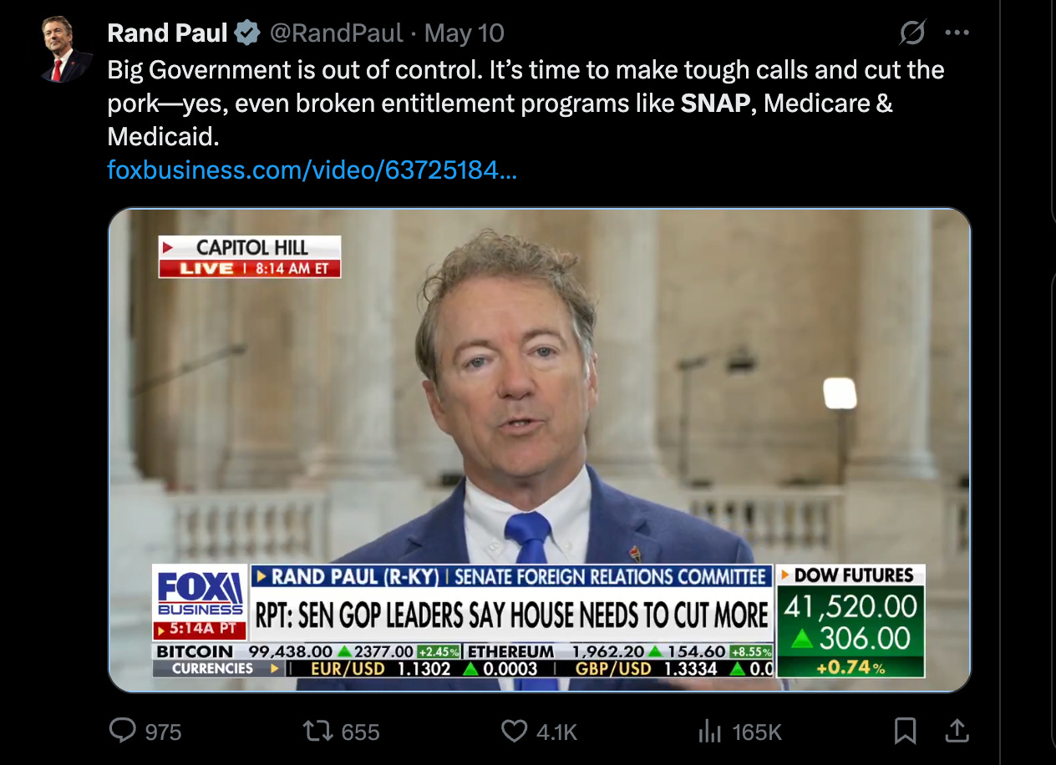Click the 165K views count

756,732
